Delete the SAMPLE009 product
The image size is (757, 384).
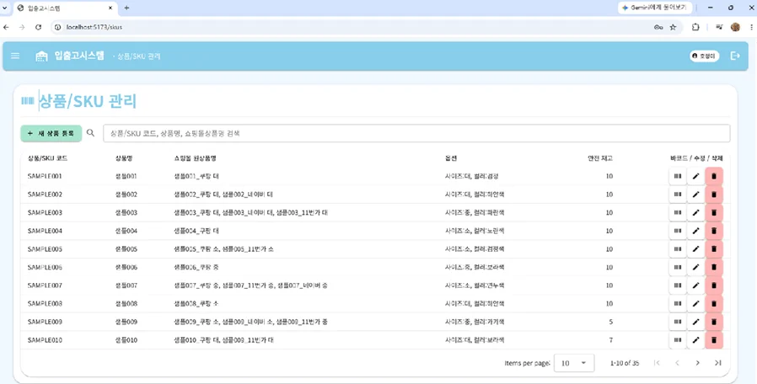point(714,322)
